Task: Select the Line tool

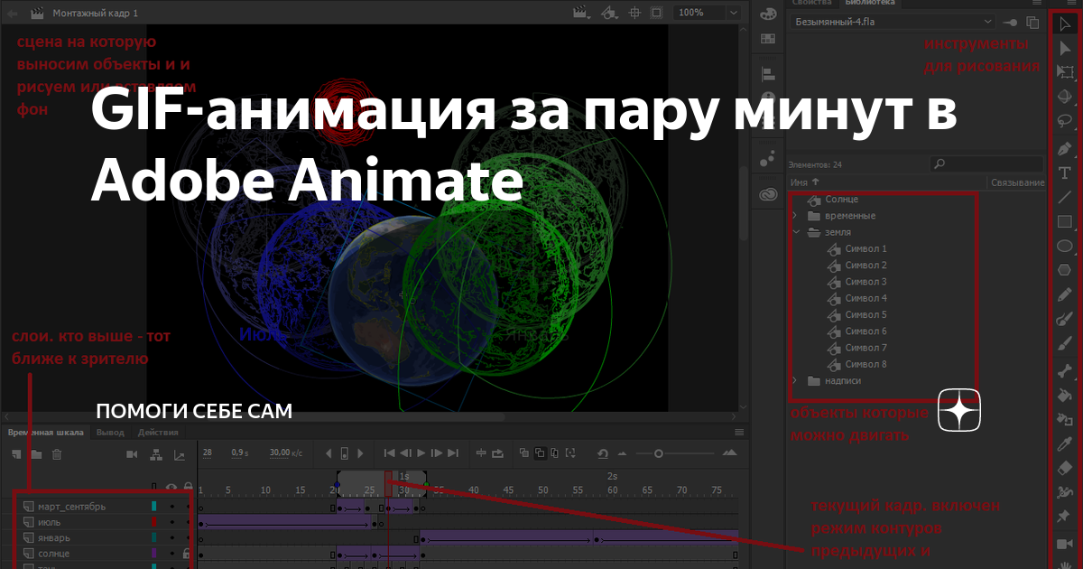Action: coord(1064,197)
